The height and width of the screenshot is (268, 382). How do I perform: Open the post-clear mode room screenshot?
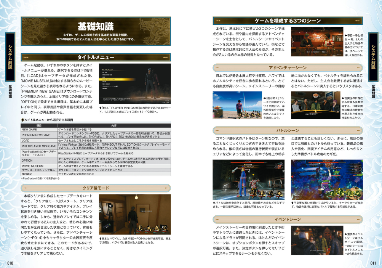pyautogui.click(x=135, y=214)
